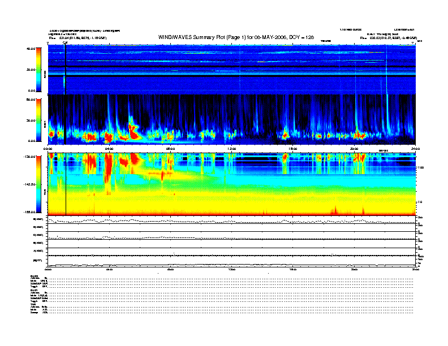The image size is (448, 346).
Task: Click the 10 frequency label right of TNR
Action: pyautogui.click(x=420, y=202)
